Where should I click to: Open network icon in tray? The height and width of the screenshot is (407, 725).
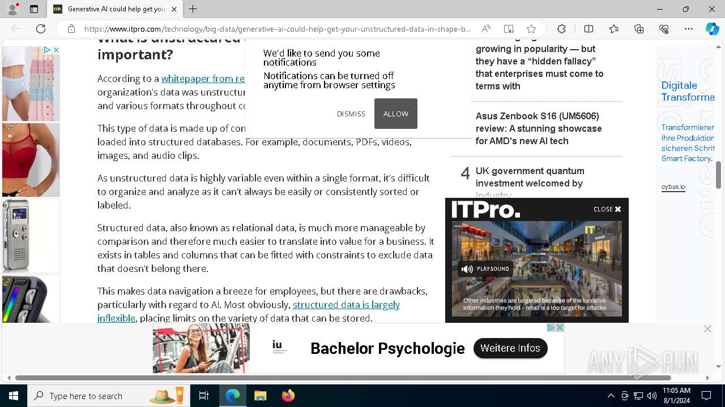(x=638, y=396)
